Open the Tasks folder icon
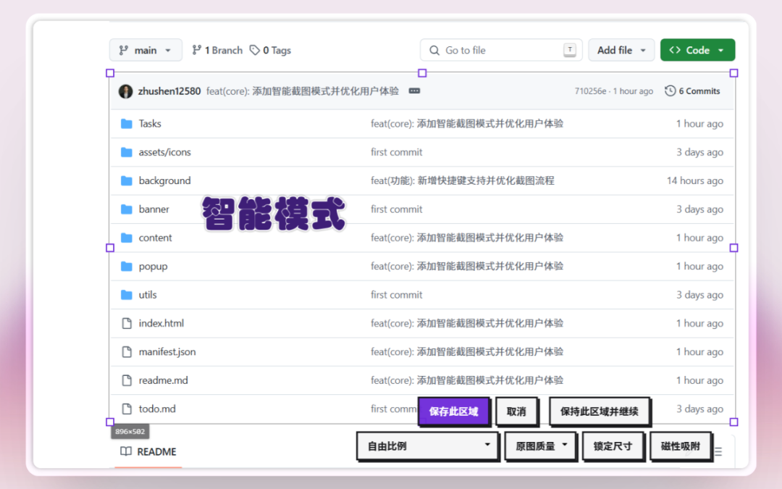 click(x=127, y=123)
